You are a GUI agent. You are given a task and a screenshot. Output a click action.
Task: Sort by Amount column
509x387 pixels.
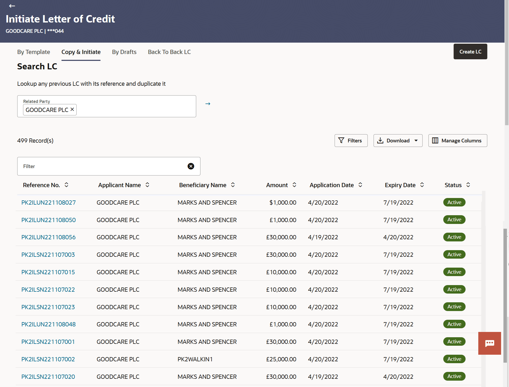pyautogui.click(x=294, y=185)
